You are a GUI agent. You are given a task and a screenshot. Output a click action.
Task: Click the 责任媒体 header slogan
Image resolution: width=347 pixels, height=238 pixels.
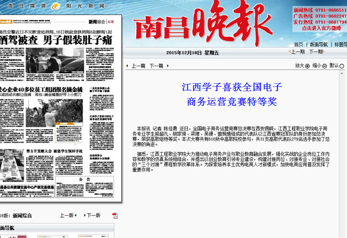[27, 6]
